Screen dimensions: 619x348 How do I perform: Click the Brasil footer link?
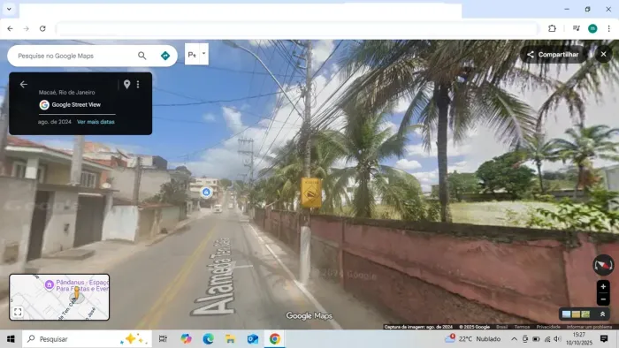click(501, 327)
